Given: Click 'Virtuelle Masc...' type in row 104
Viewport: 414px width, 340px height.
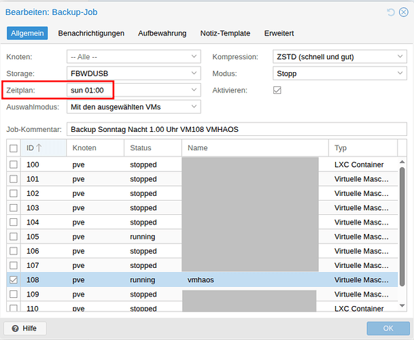Looking at the screenshot, I should coord(361,222).
